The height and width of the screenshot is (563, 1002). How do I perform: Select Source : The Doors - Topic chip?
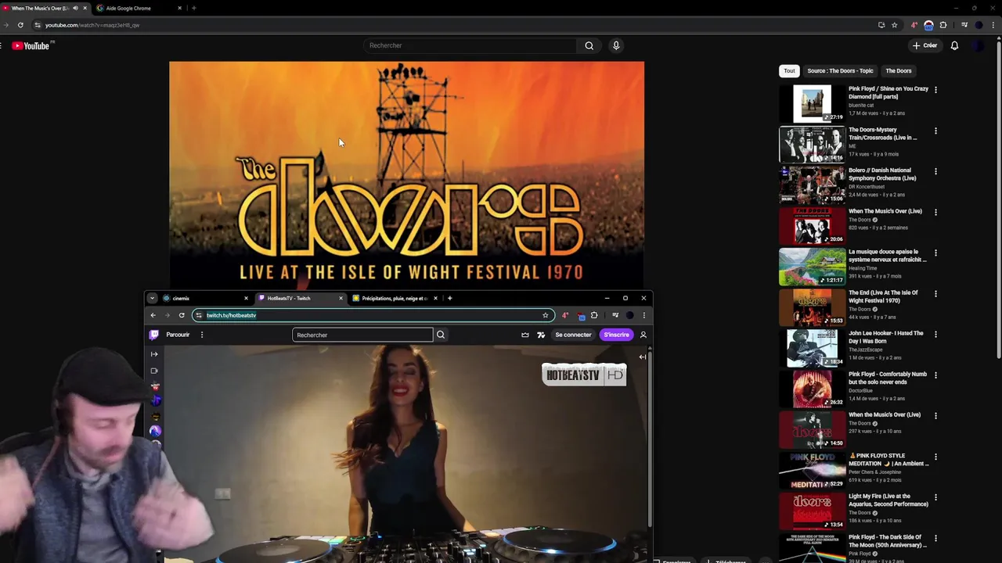[840, 70]
